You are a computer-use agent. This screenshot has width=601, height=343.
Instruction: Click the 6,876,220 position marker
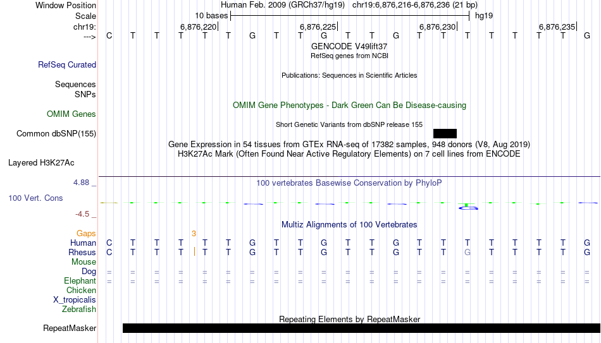click(x=199, y=27)
